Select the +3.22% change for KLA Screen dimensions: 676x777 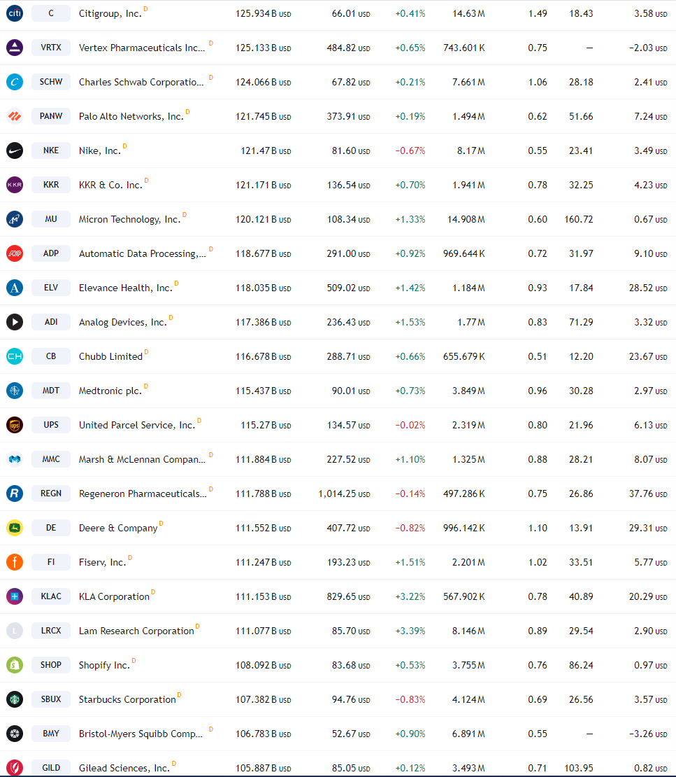410,597
